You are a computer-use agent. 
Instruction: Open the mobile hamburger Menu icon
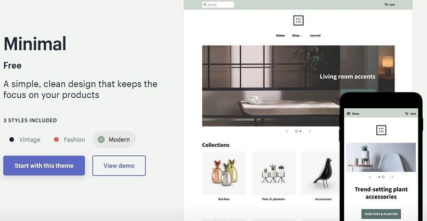click(x=349, y=113)
